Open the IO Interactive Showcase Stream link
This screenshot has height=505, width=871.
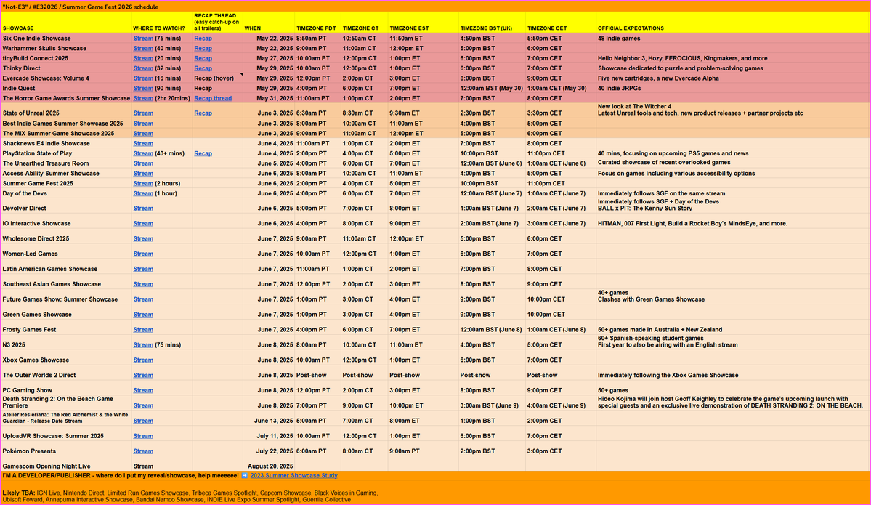coord(143,223)
